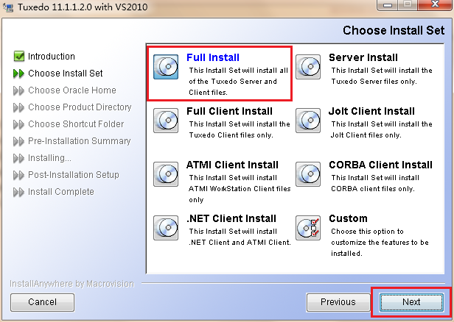This screenshot has height=322, width=454.
Task: Pick the Jolt Client Install icon
Action: click(x=308, y=120)
